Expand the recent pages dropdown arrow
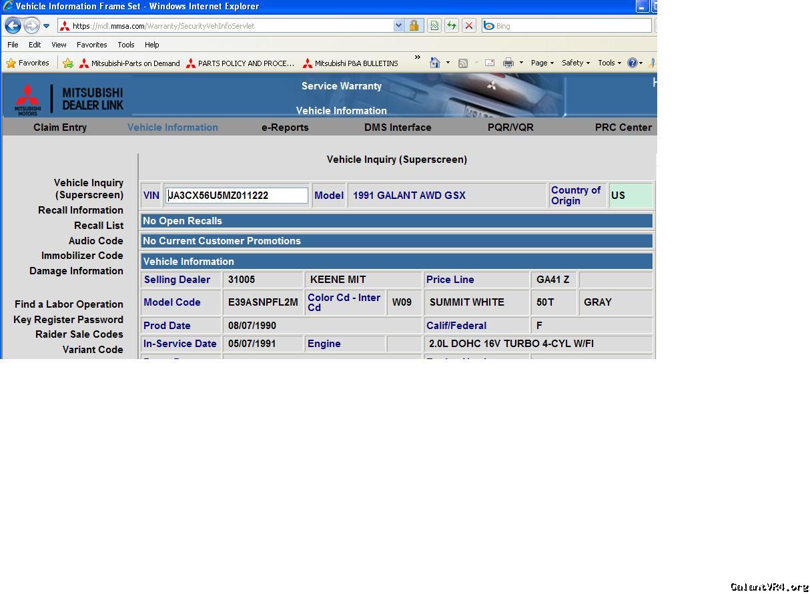This screenshot has width=810, height=594. 46,26
